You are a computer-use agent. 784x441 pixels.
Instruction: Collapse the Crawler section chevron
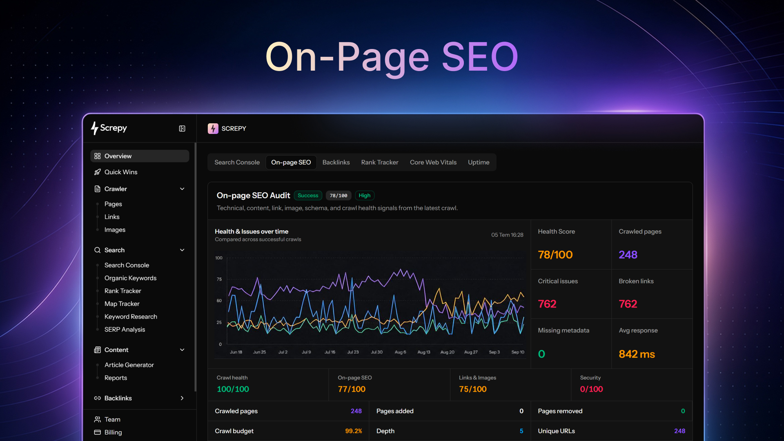tap(182, 189)
